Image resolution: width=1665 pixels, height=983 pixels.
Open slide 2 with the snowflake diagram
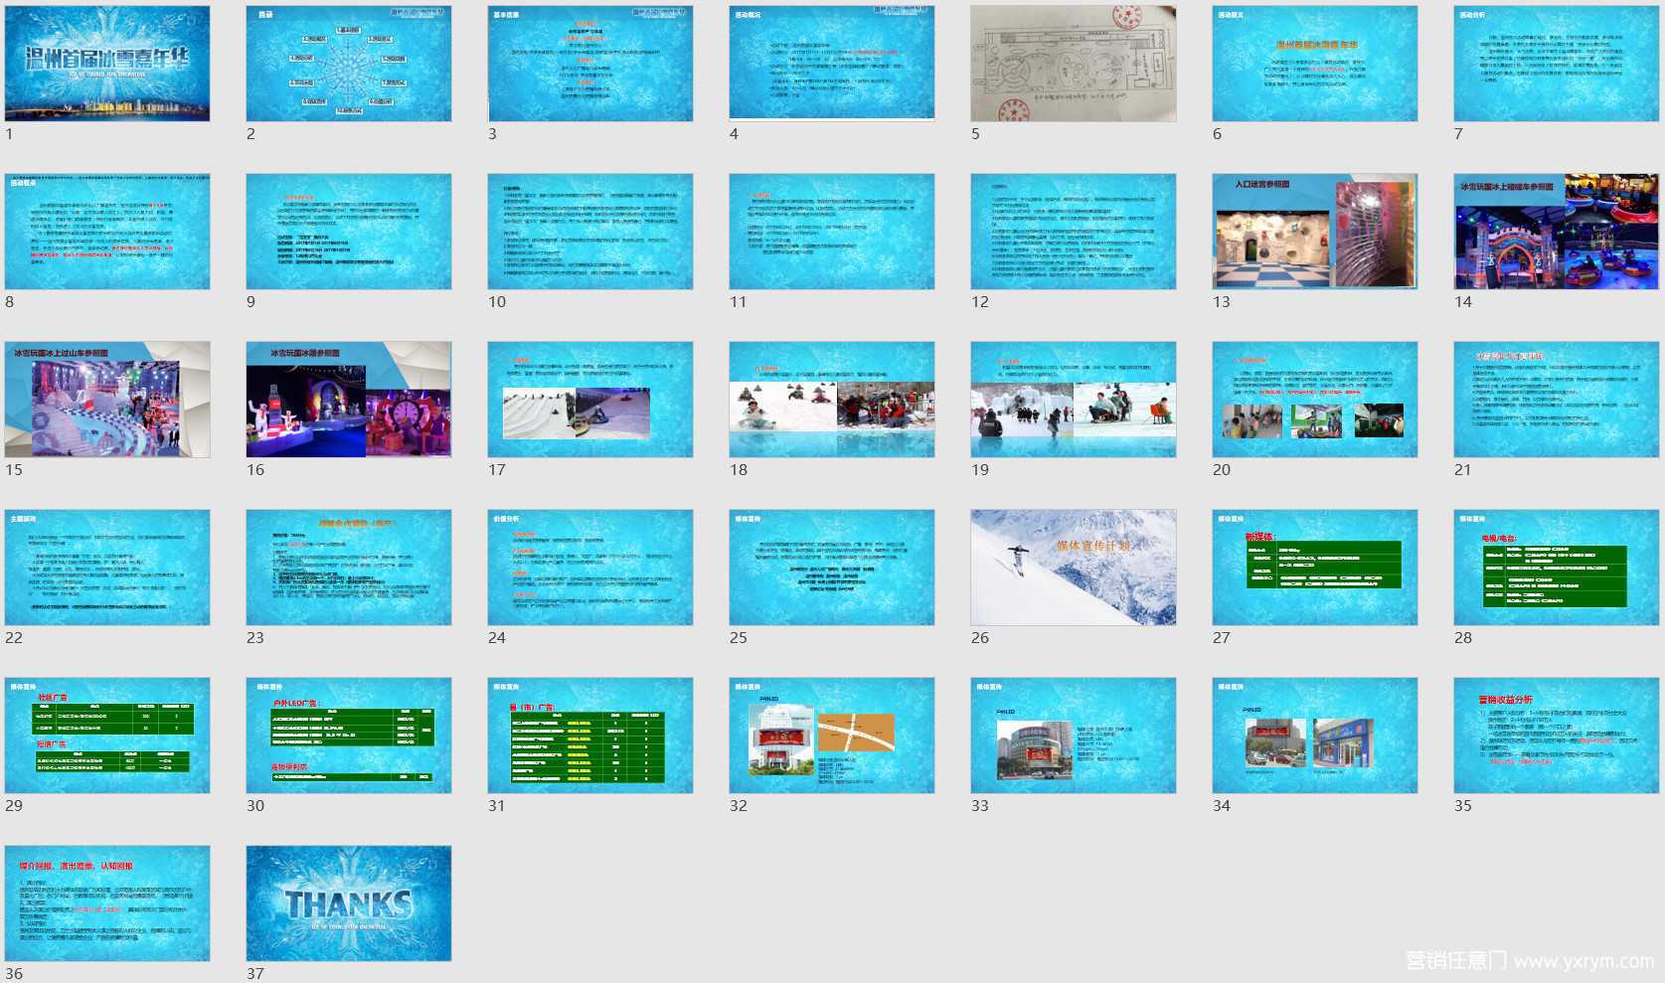click(x=349, y=64)
